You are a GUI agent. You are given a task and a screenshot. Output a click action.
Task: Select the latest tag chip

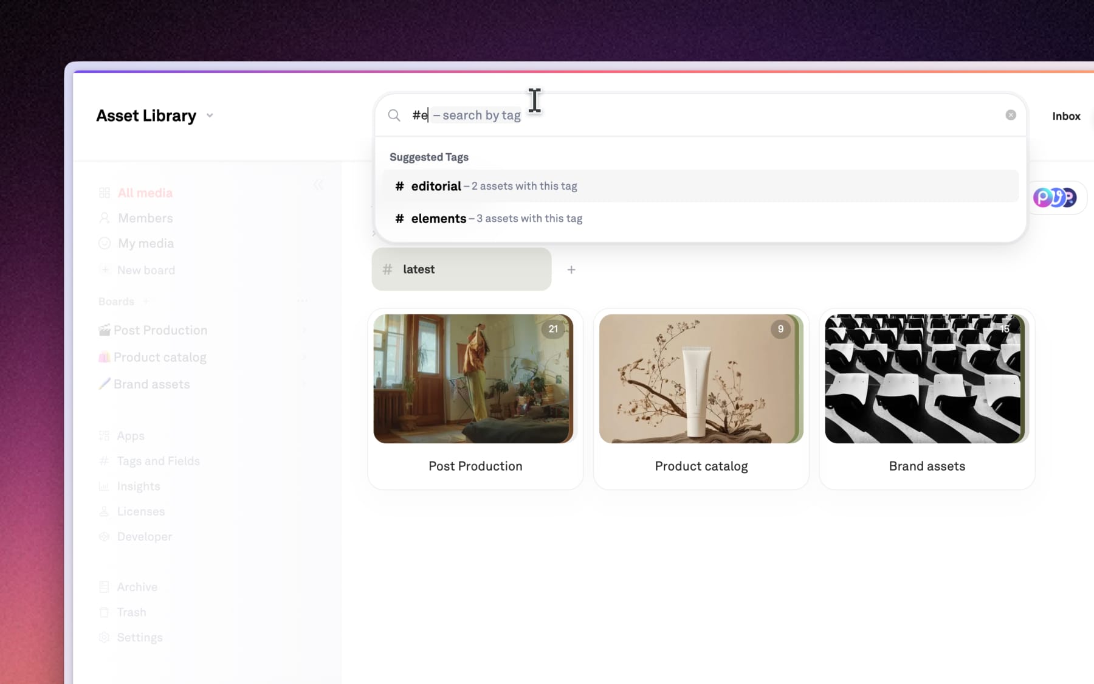click(x=461, y=269)
